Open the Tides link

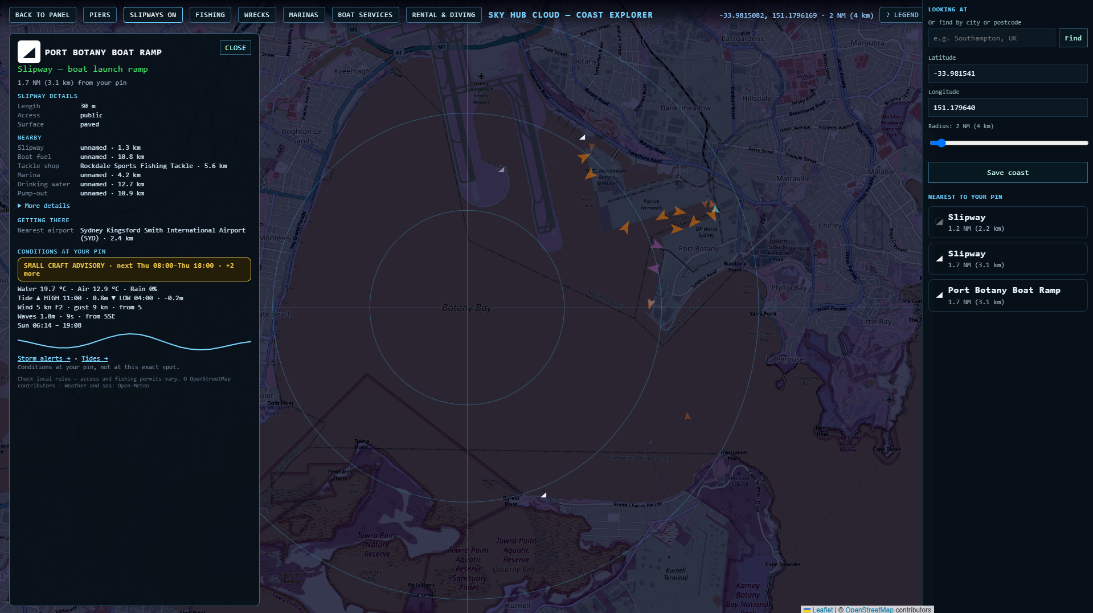pos(95,358)
